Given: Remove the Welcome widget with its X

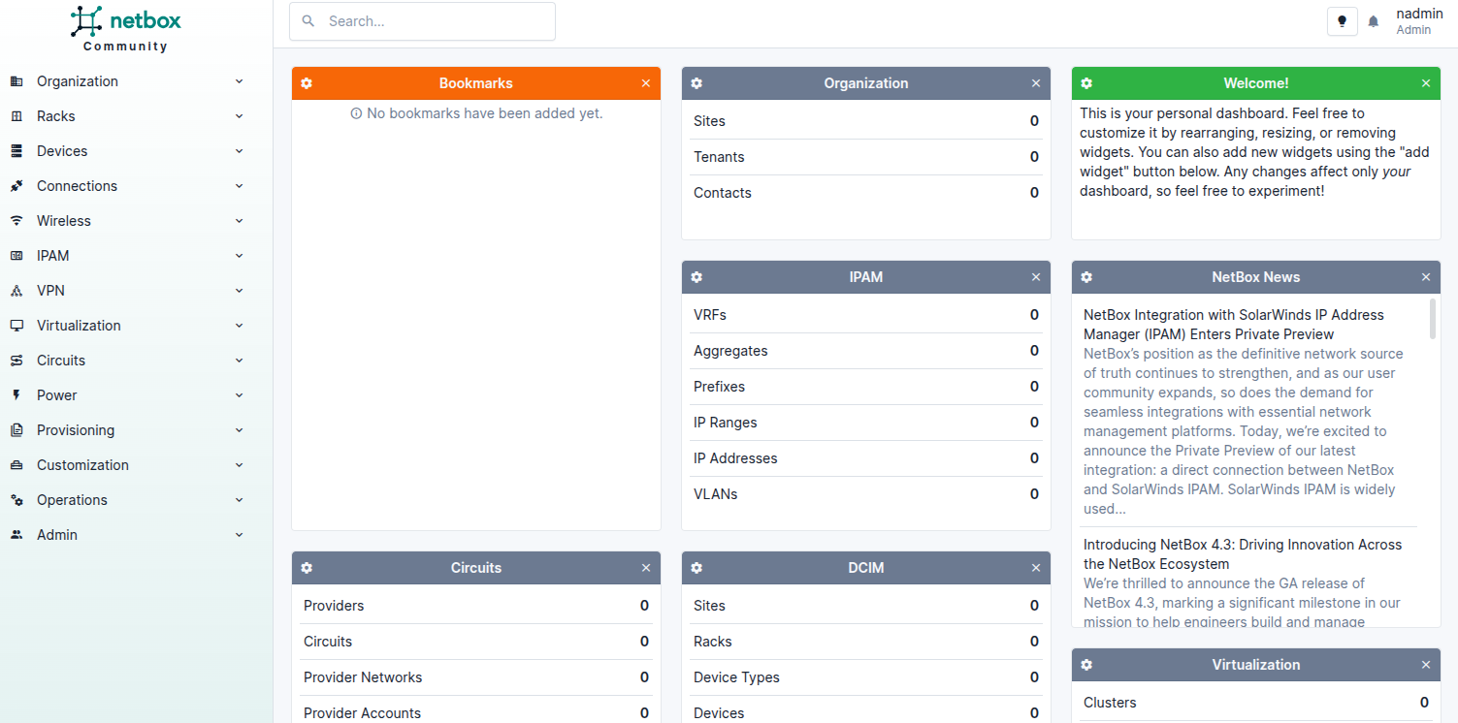Looking at the screenshot, I should pyautogui.click(x=1426, y=83).
